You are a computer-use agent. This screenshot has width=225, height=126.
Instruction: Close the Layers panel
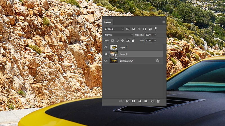click(x=165, y=18)
